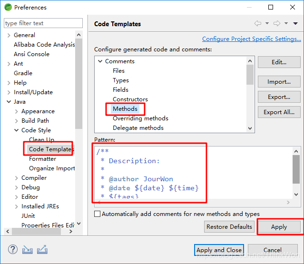Click Apply and Close button
304x264 pixels.
[219, 250]
